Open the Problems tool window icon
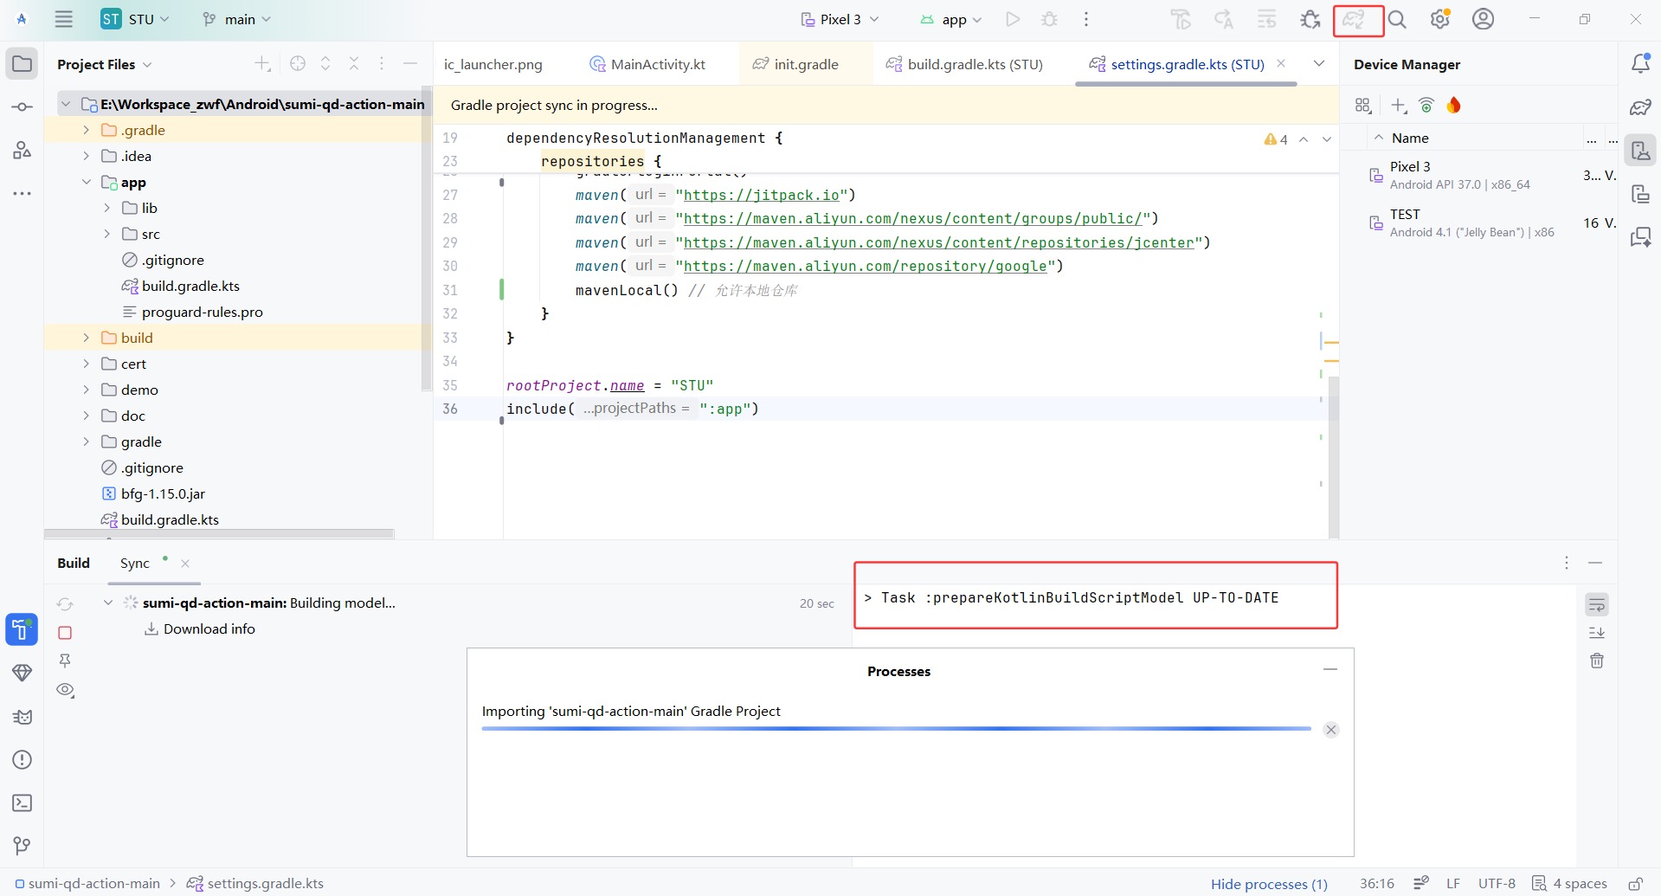Screen dimensions: 1661x896 click(23, 760)
